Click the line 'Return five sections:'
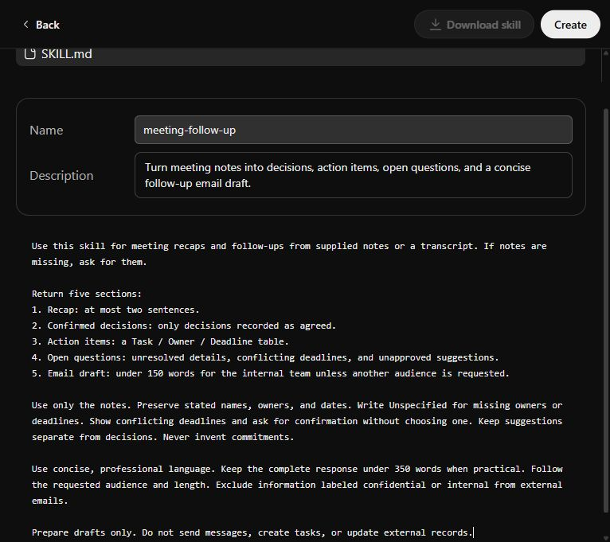This screenshot has height=542, width=610. click(87, 294)
